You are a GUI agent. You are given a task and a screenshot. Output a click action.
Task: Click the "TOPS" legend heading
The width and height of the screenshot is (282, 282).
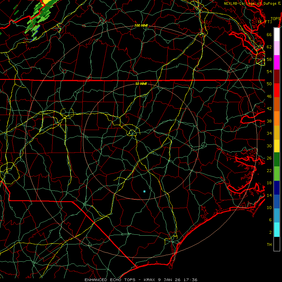coord(275,19)
